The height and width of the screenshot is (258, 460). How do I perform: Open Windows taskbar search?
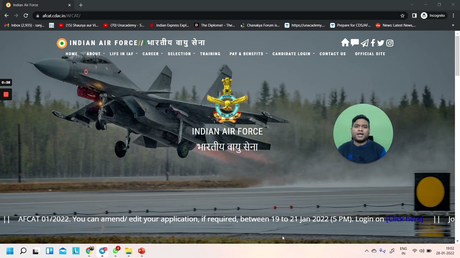click(23, 251)
